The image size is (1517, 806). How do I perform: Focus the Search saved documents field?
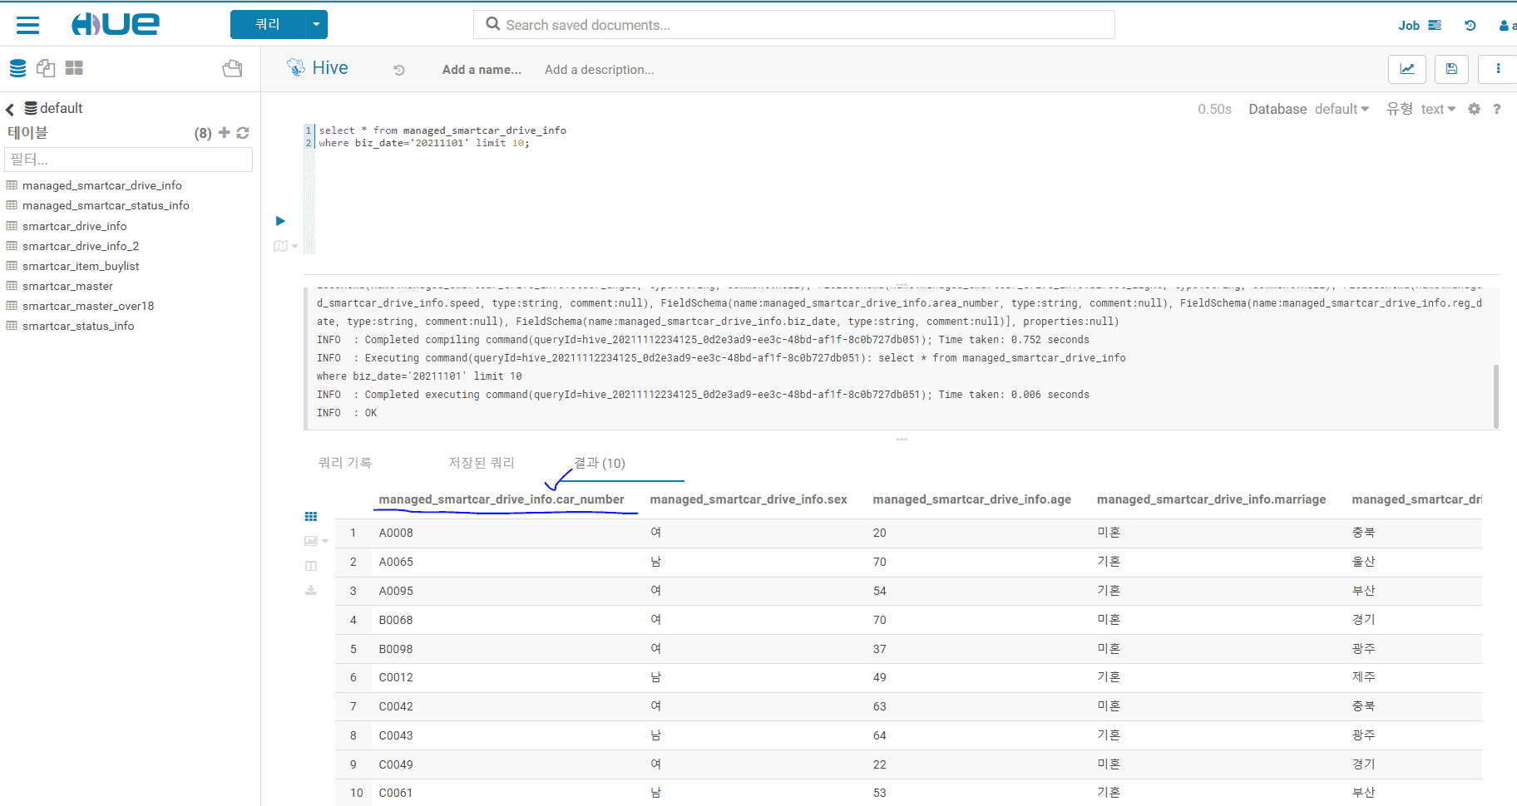point(794,25)
